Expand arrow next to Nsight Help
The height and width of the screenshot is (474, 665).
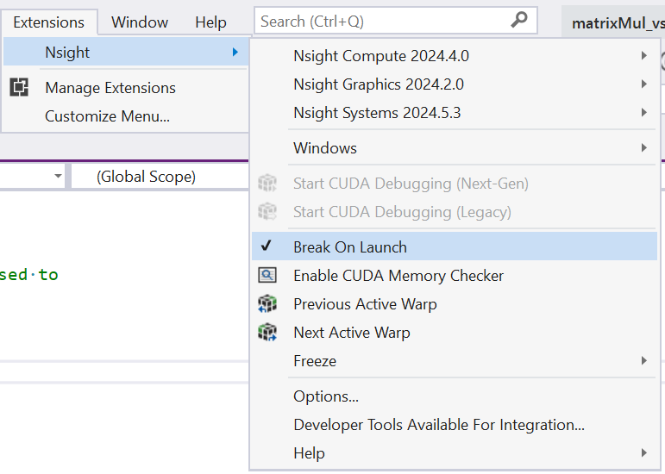(644, 452)
